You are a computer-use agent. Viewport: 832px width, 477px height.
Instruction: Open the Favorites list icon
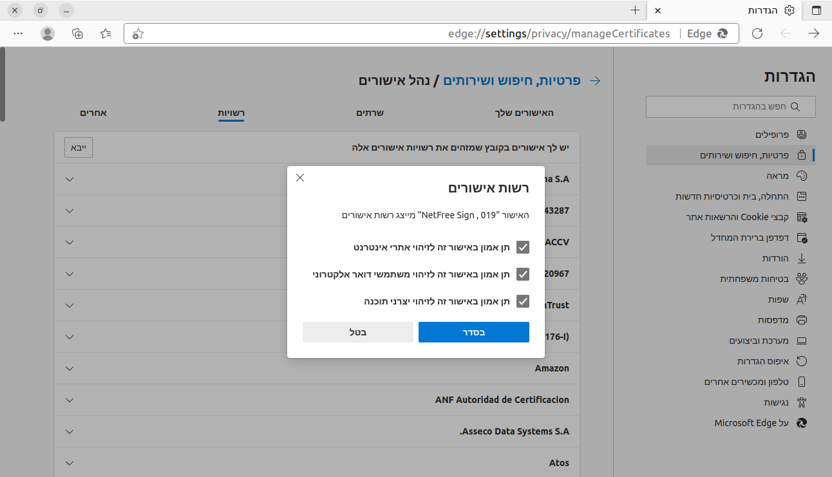[106, 33]
